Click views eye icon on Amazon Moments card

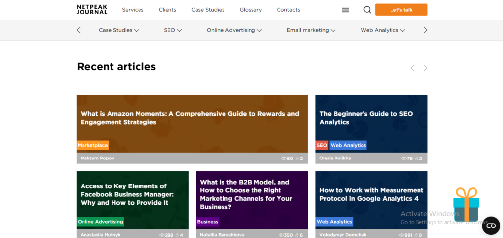tap(283, 158)
